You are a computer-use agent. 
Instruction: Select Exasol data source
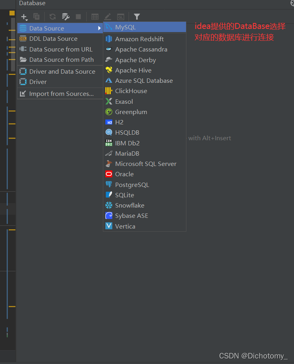tap(145, 102)
